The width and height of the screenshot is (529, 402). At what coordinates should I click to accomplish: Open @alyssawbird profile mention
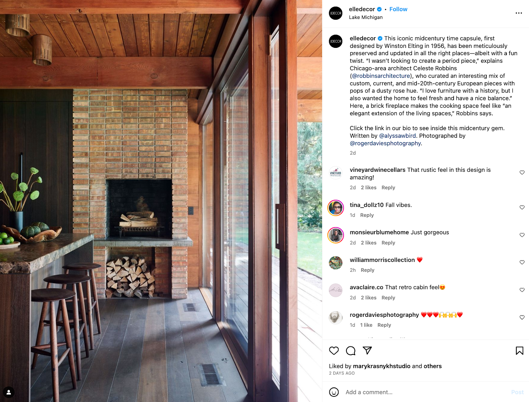(397, 136)
